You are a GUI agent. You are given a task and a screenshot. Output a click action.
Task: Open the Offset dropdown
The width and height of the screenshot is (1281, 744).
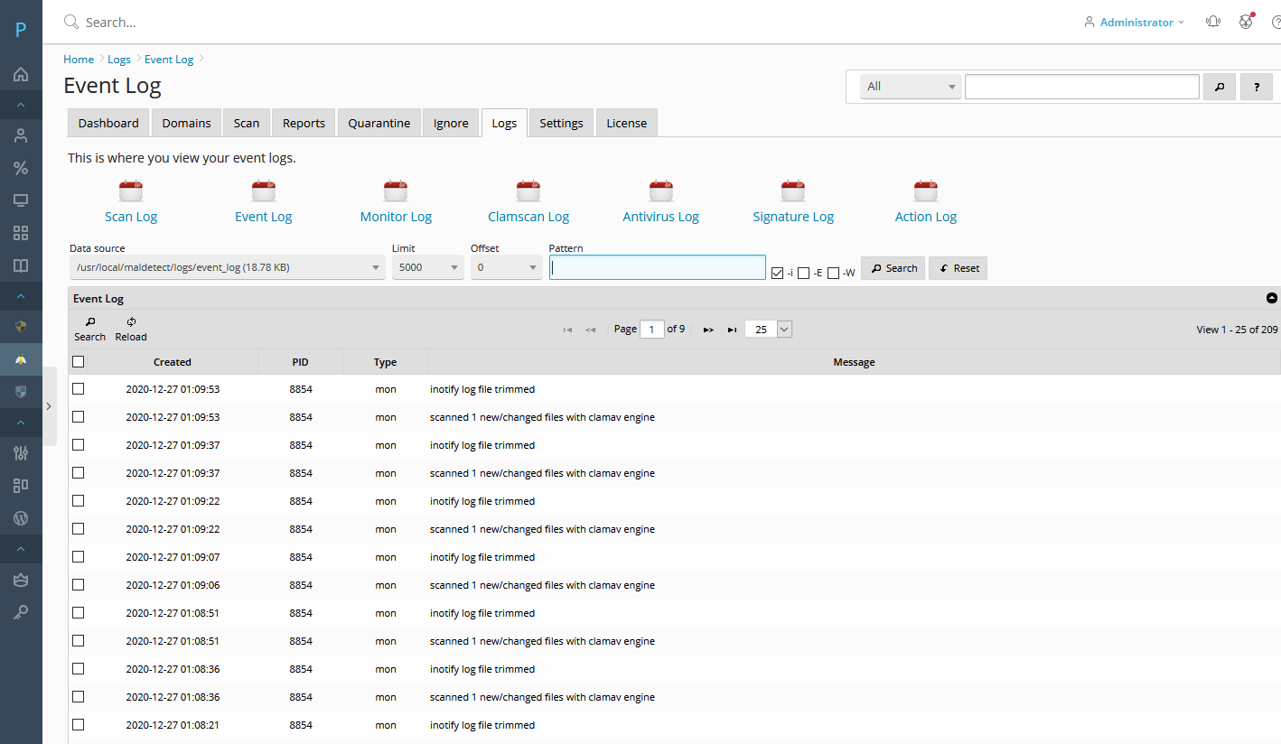(506, 267)
